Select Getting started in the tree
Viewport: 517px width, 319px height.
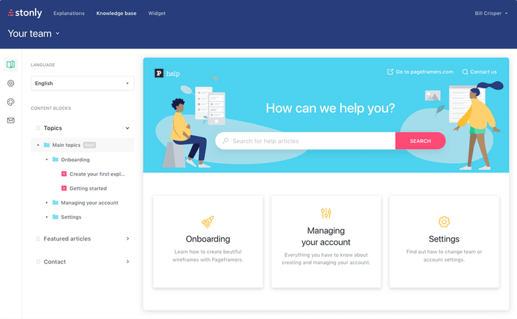point(88,188)
